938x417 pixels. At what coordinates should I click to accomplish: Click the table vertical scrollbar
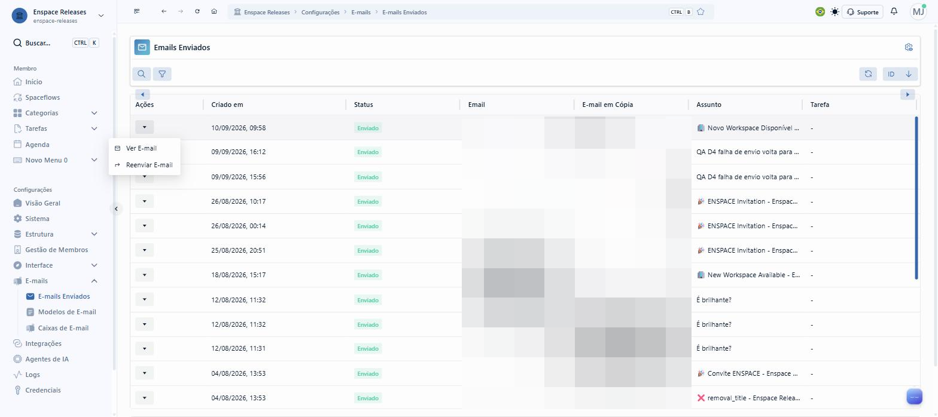[x=916, y=198]
